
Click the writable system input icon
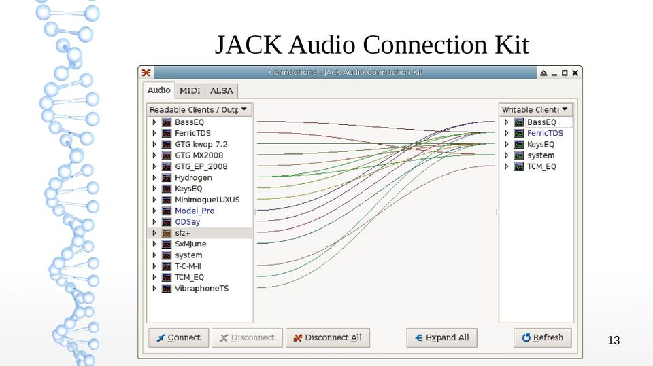point(519,155)
